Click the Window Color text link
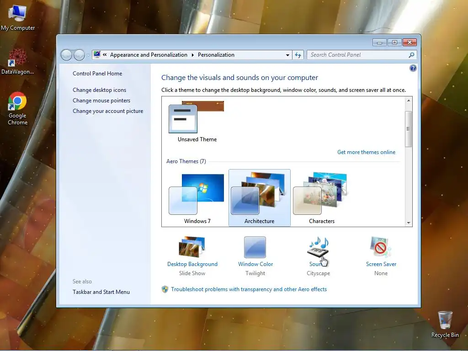The height and width of the screenshot is (351, 468). [x=255, y=264]
